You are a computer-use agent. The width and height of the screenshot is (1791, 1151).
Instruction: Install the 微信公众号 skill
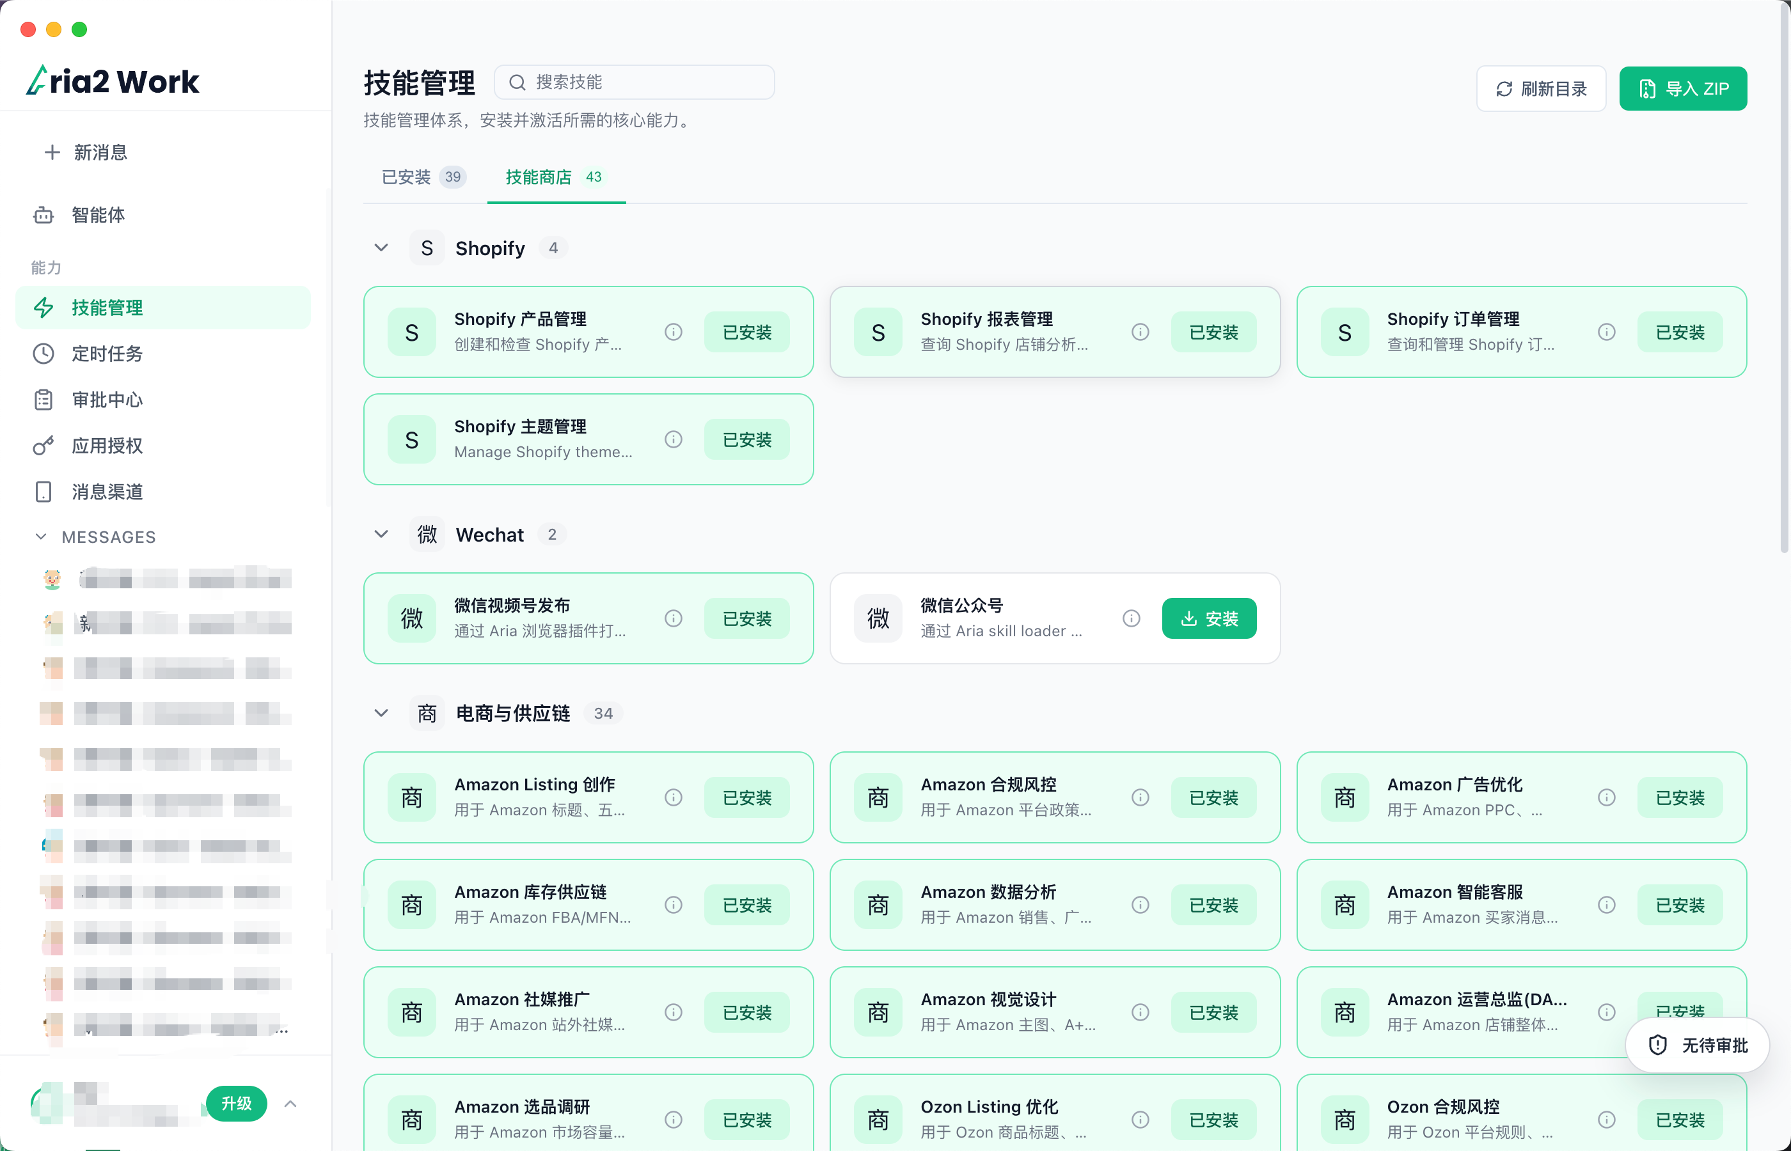tap(1209, 618)
